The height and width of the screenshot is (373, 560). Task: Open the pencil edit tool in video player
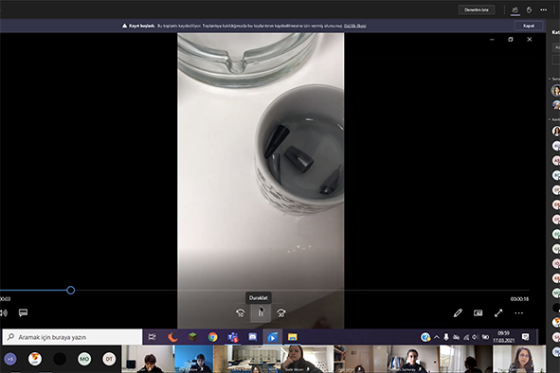(x=458, y=313)
